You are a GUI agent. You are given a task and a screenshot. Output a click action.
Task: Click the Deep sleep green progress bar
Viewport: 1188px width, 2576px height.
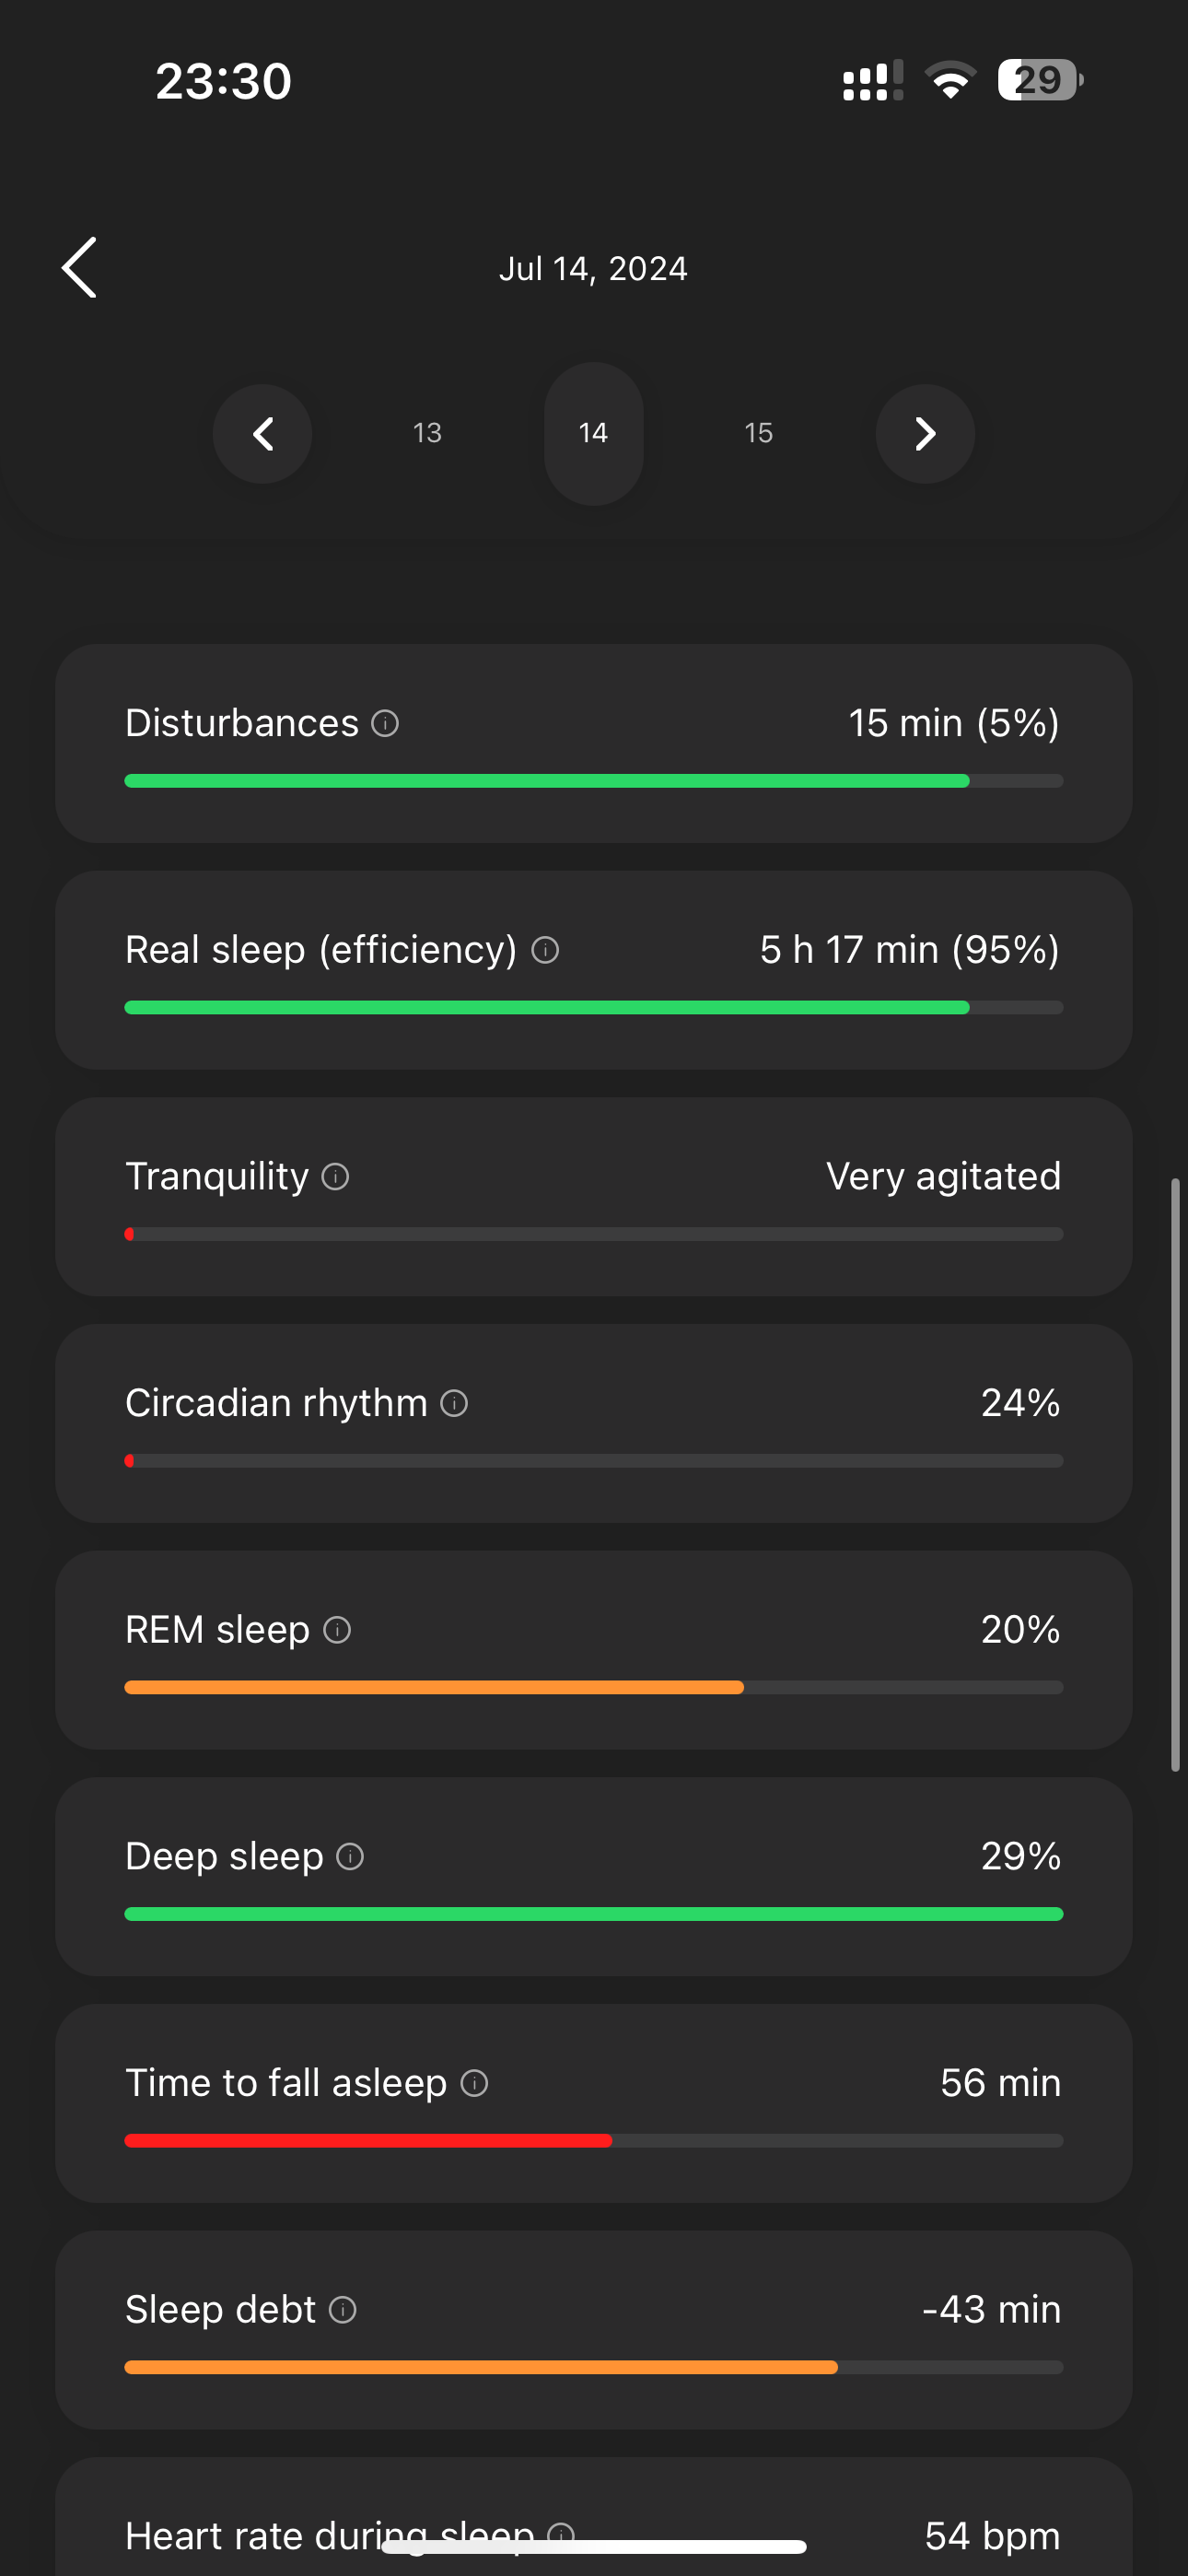tap(594, 1914)
